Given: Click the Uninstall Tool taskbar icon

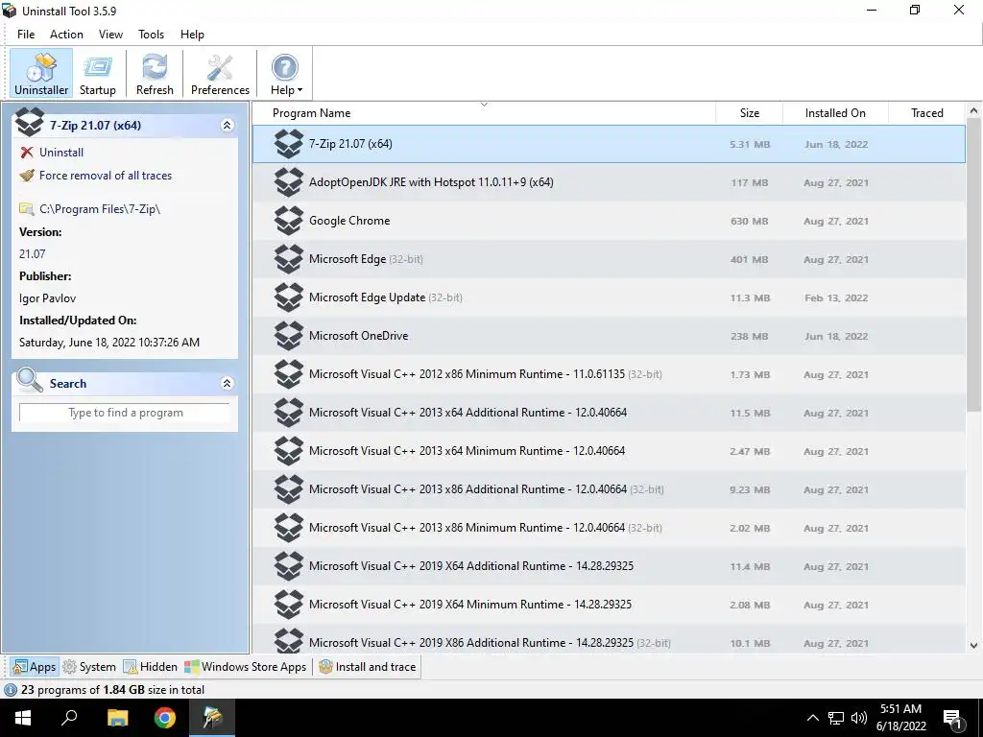Looking at the screenshot, I should coord(212,718).
